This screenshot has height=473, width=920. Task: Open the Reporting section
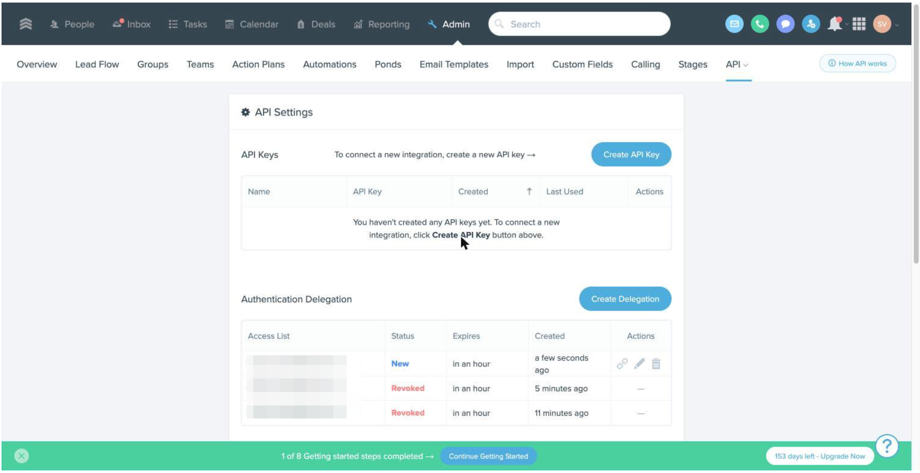click(381, 24)
